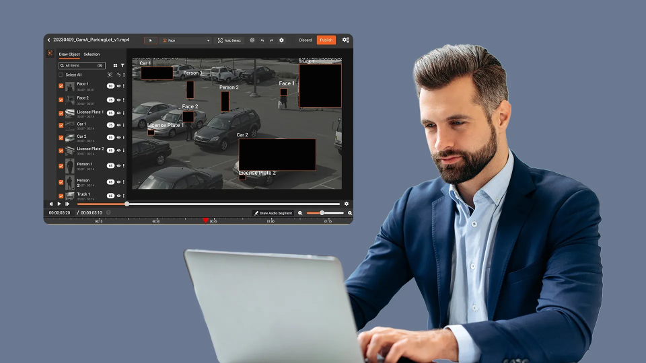Screen dimensions: 646x363
Task: Select the pointer cursor tool
Action: pyautogui.click(x=150, y=40)
